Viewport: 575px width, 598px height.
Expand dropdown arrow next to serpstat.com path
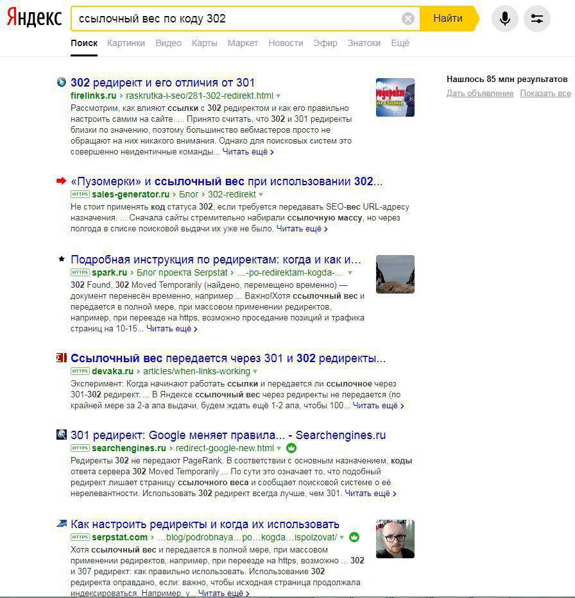pos(341,538)
